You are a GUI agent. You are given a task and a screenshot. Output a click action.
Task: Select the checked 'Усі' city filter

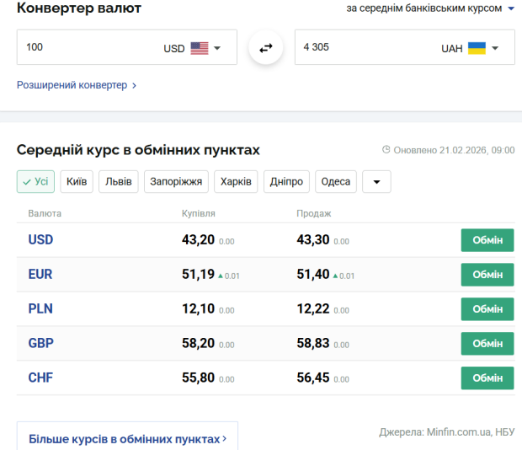point(35,181)
